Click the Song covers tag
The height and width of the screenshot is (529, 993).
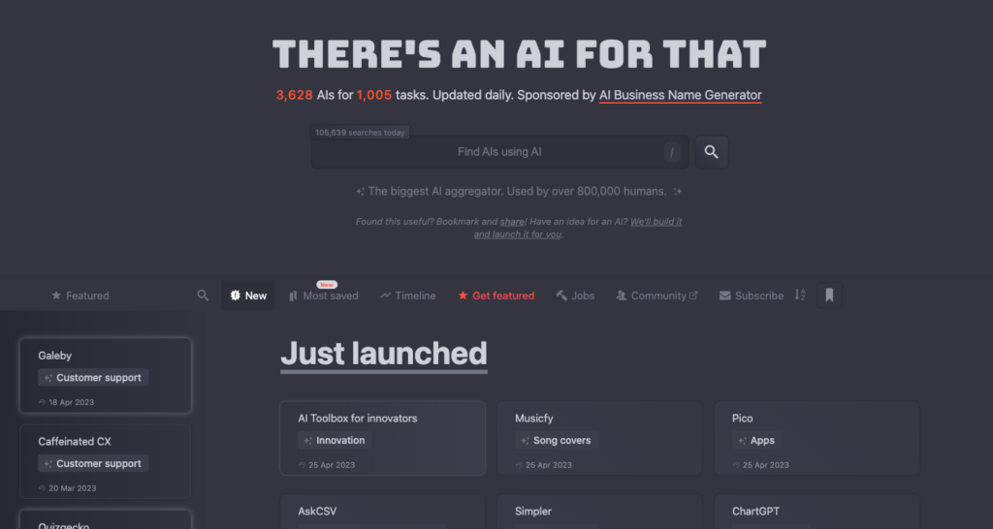coord(556,441)
